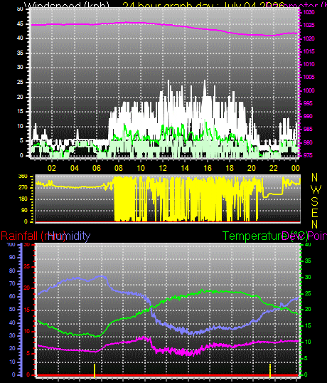Click the '25' tick on the windspeed axis
The width and height of the screenshot is (327, 383).
pyautogui.click(x=20, y=82)
